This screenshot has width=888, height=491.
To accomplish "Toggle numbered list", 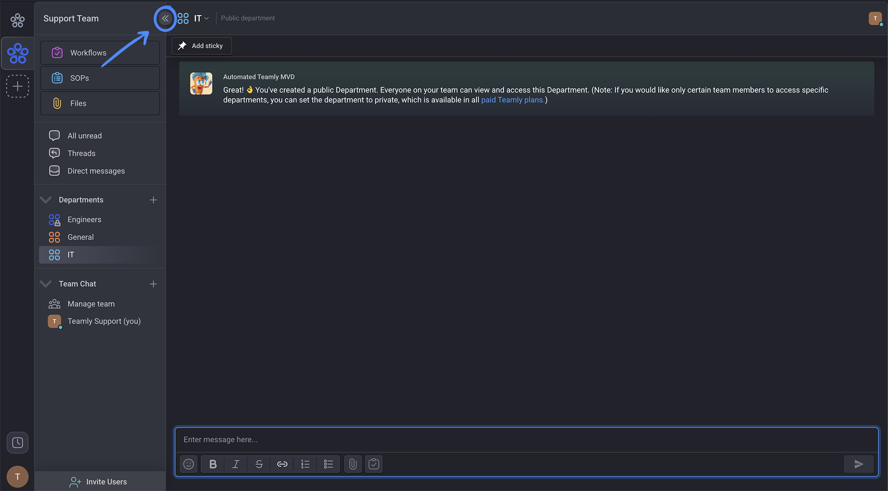I will click(305, 464).
